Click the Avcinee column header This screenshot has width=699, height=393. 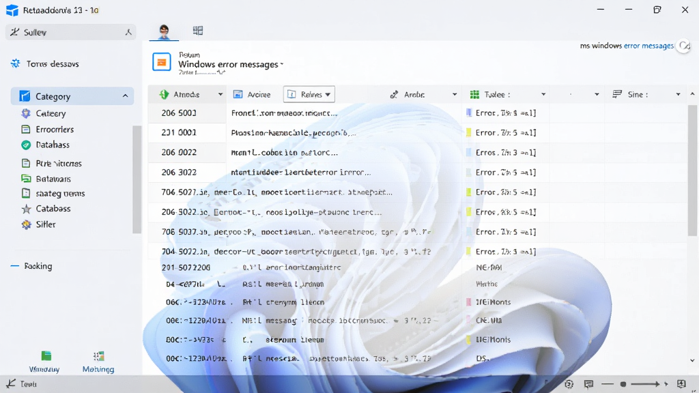click(253, 94)
